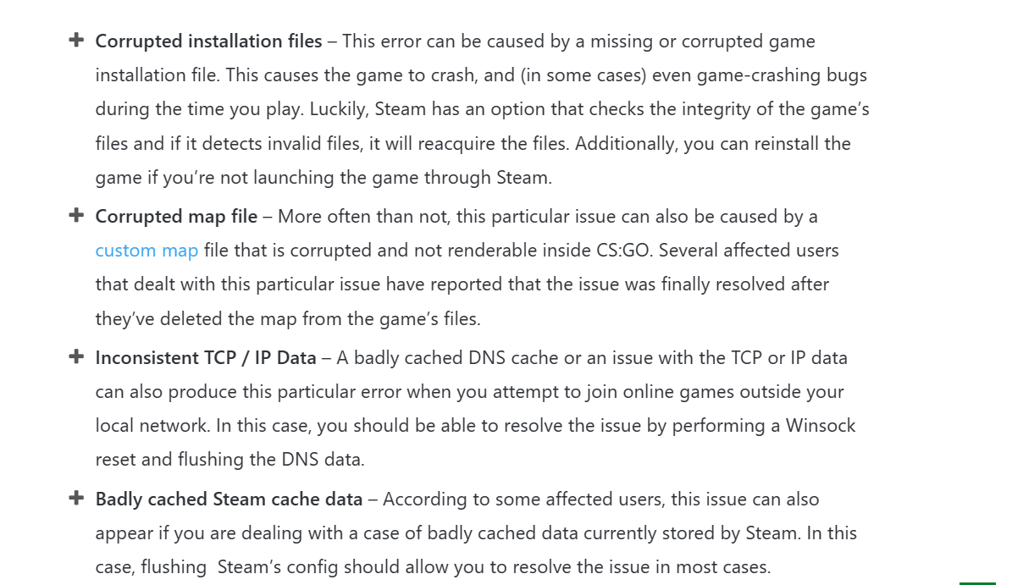Open the custom map link
The width and height of the screenshot is (1012, 585).
click(x=147, y=251)
